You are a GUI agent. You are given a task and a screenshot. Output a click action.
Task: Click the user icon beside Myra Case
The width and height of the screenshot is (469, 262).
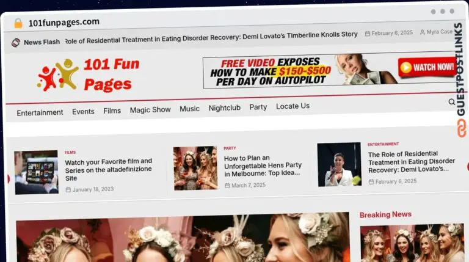pos(423,32)
